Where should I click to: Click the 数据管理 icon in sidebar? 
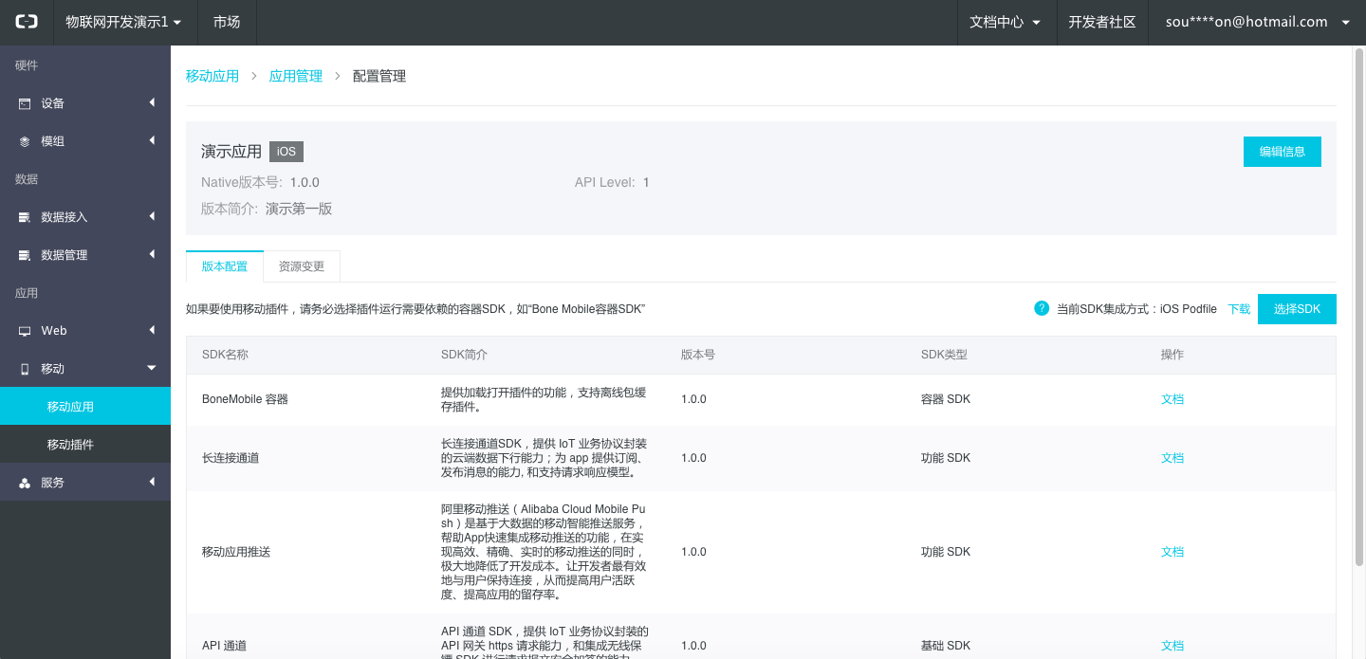pos(25,255)
